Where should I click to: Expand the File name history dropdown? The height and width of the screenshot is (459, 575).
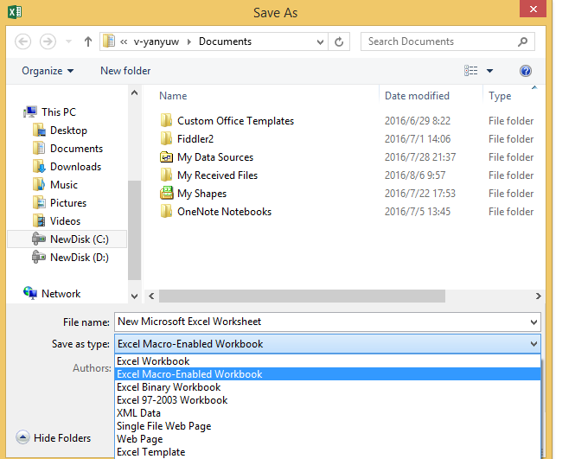coord(533,322)
